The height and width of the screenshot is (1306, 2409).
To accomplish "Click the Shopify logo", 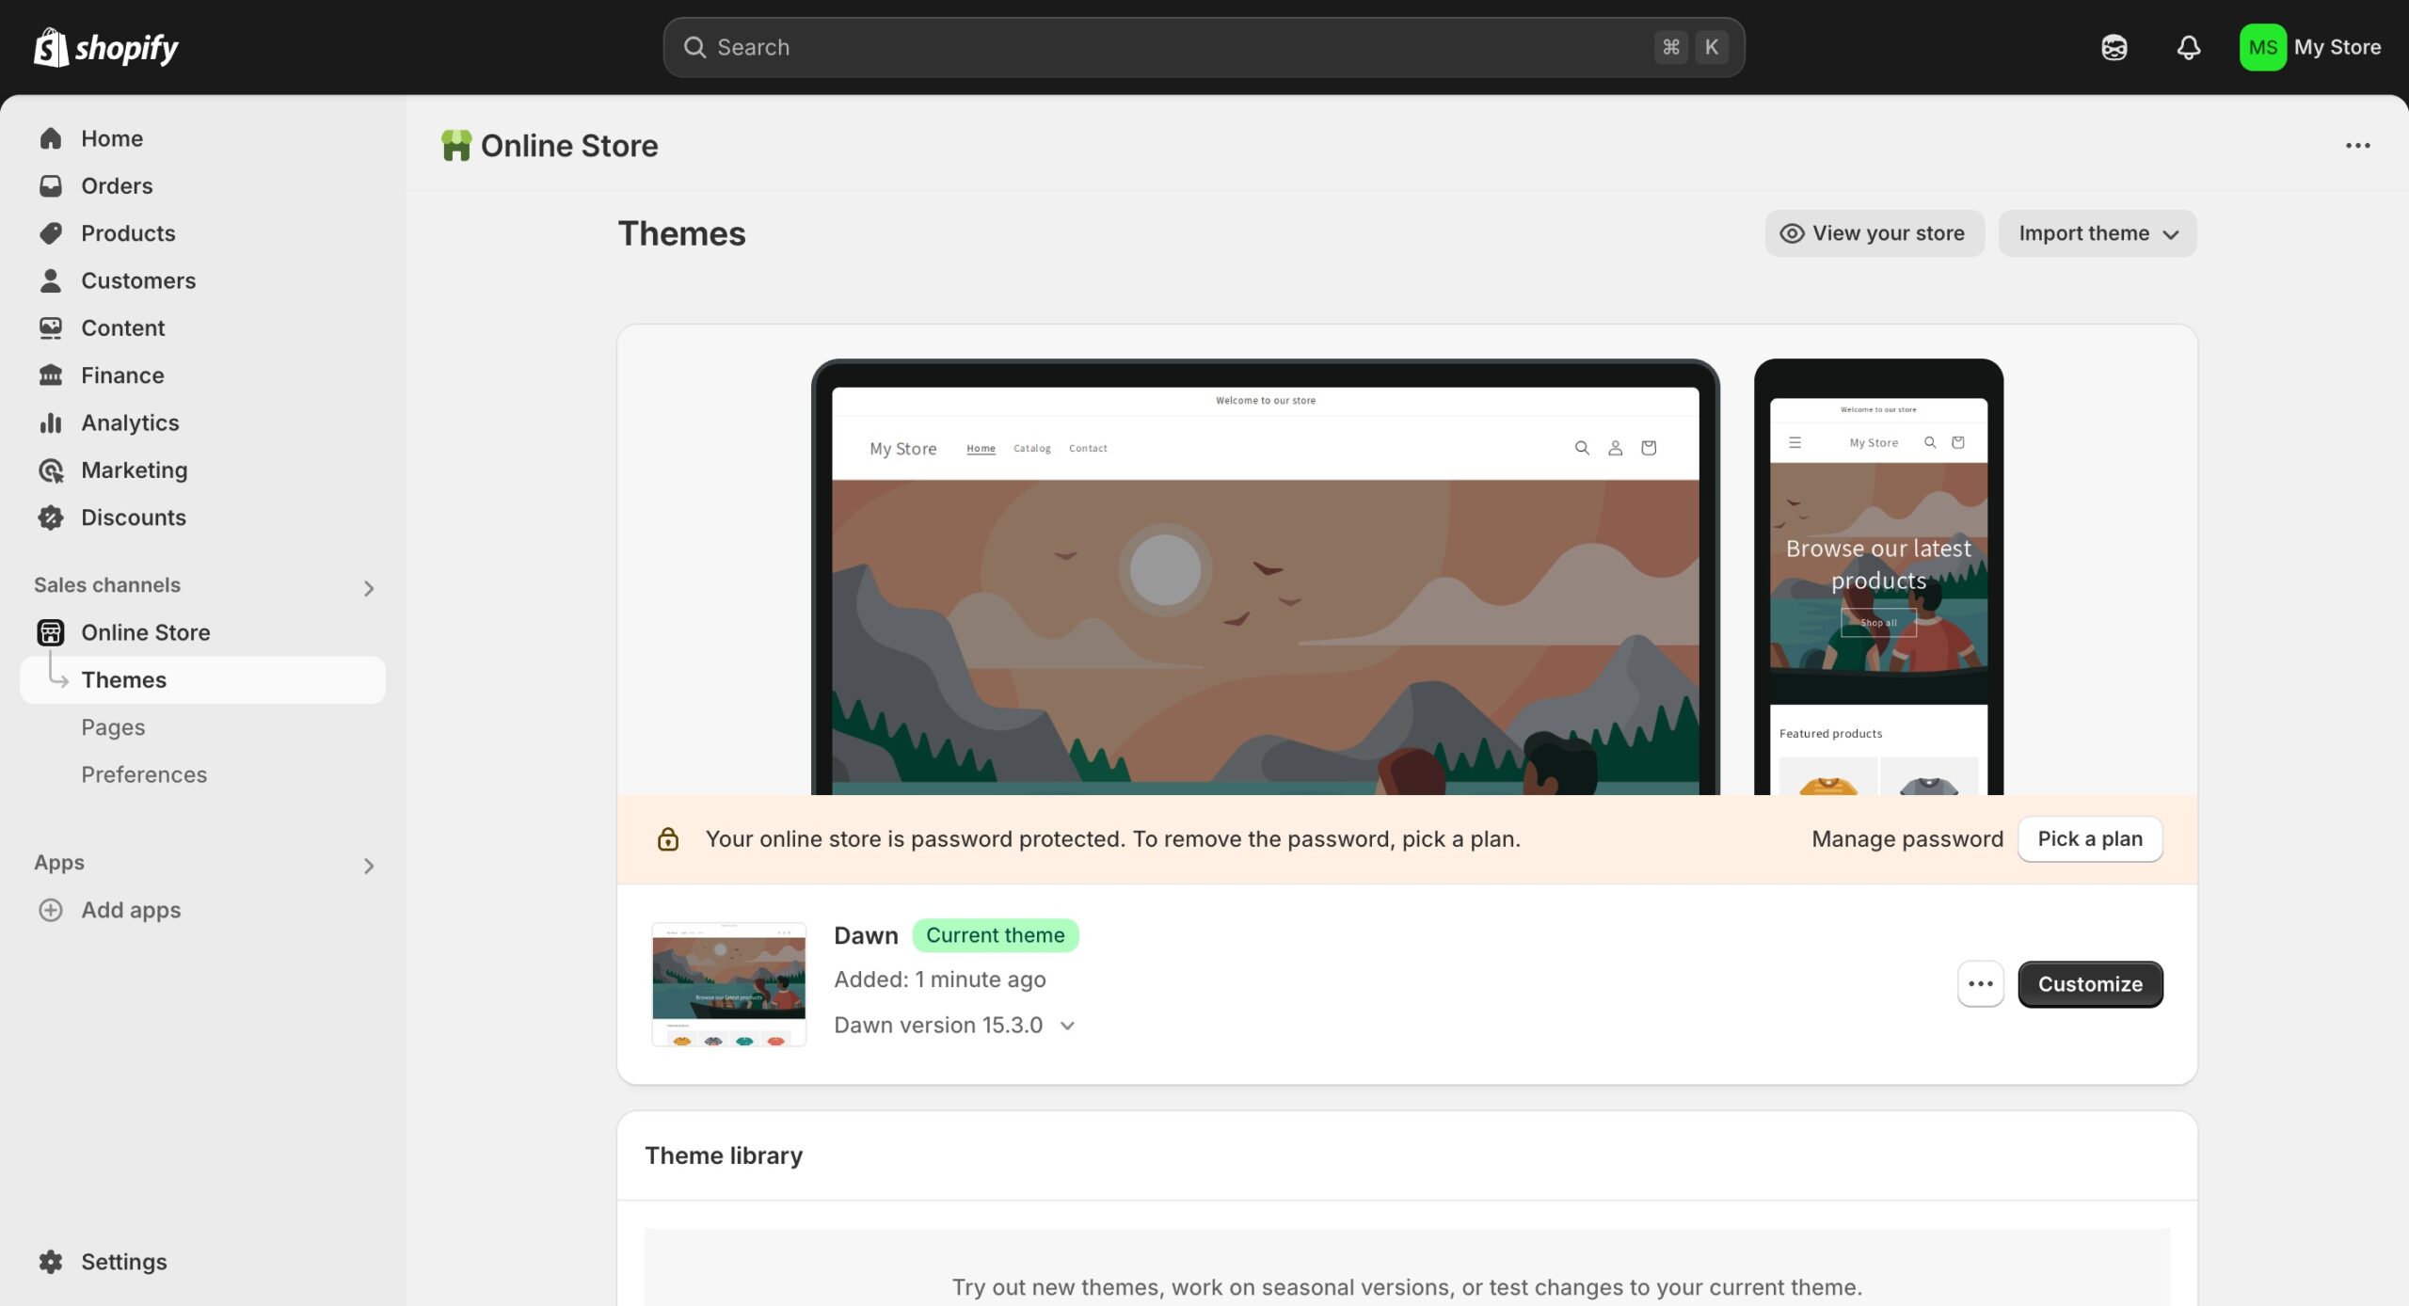I will [x=105, y=47].
